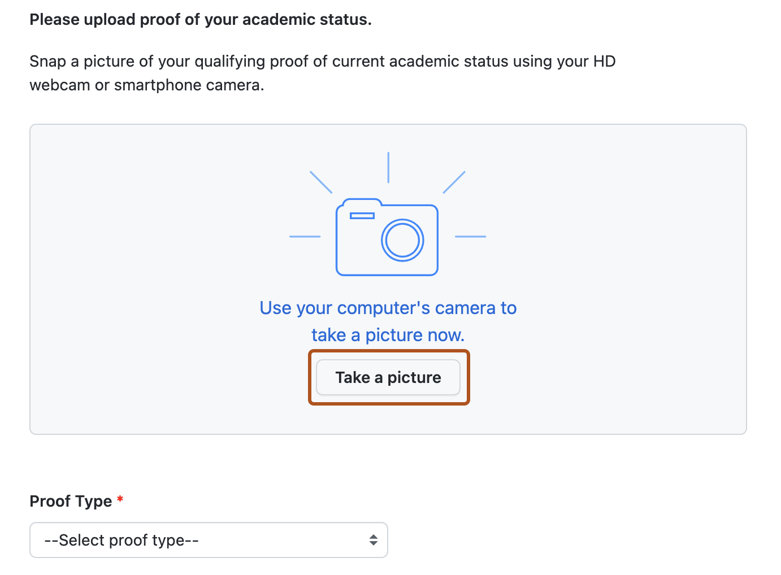The width and height of the screenshot is (781, 575).
Task: Click the camera lens circle in the icon
Action: tap(403, 239)
